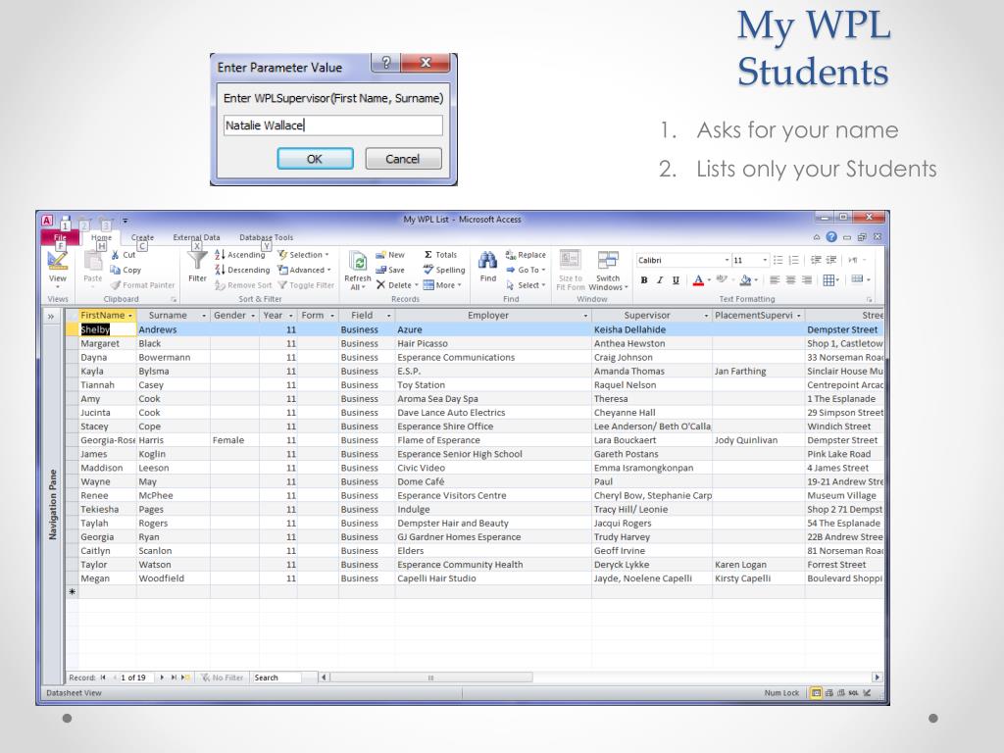
Task: Switch to the Home ribbon tab
Action: 101,237
